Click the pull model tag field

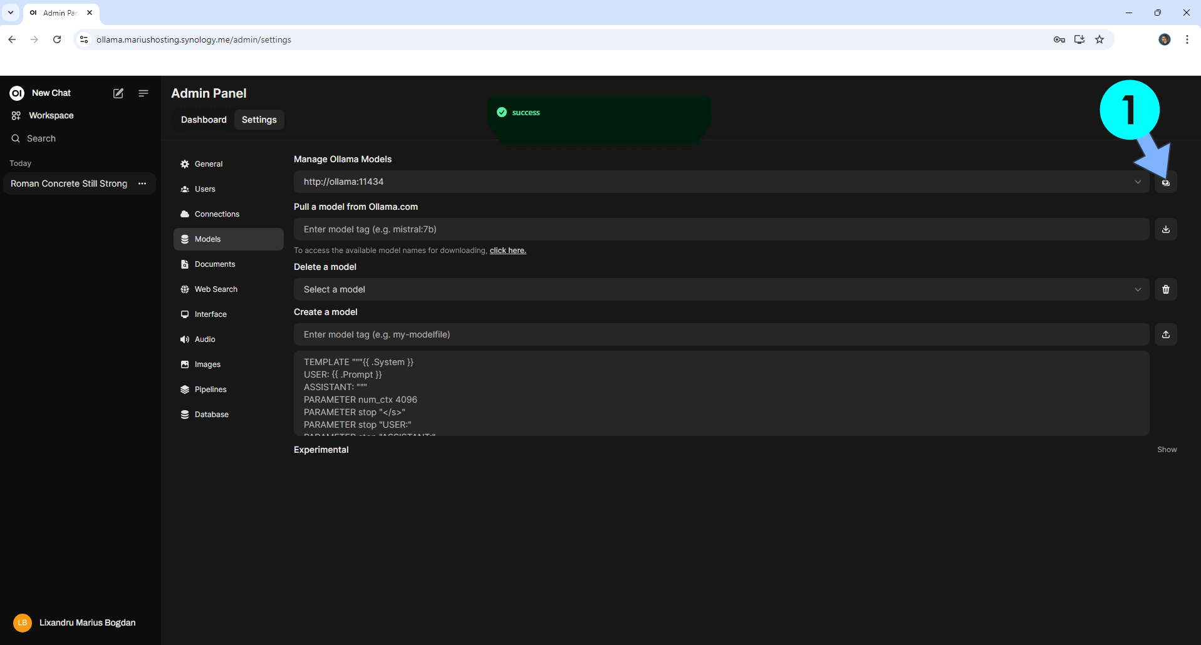pyautogui.click(x=721, y=229)
